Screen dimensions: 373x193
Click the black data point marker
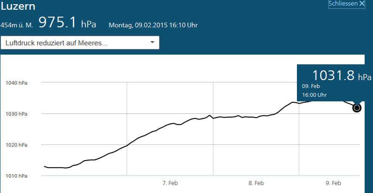[357, 108]
